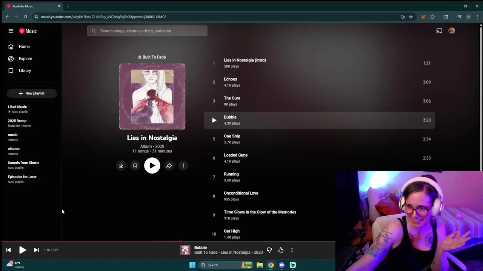The height and width of the screenshot is (271, 483).
Task: Open the browser extensions puzzle icon
Action: click(432, 17)
